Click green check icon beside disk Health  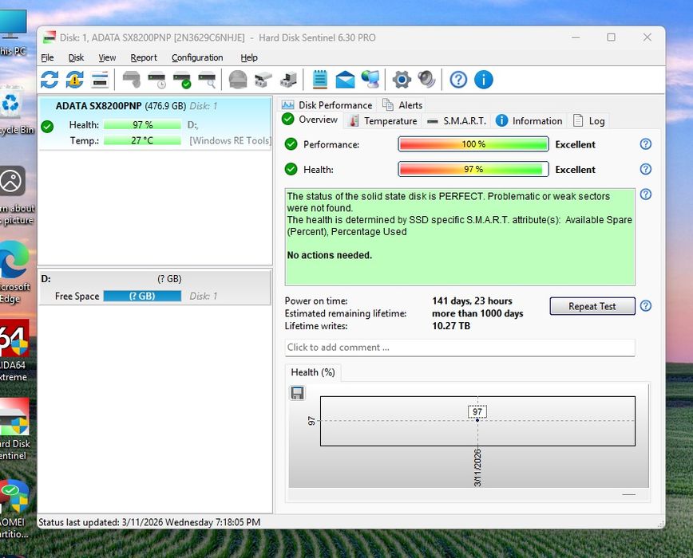point(47,127)
